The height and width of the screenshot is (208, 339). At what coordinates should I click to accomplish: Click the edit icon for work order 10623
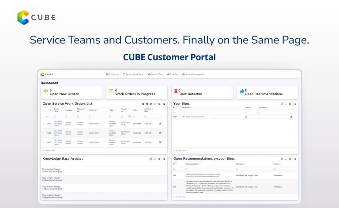pyautogui.click(x=160, y=124)
